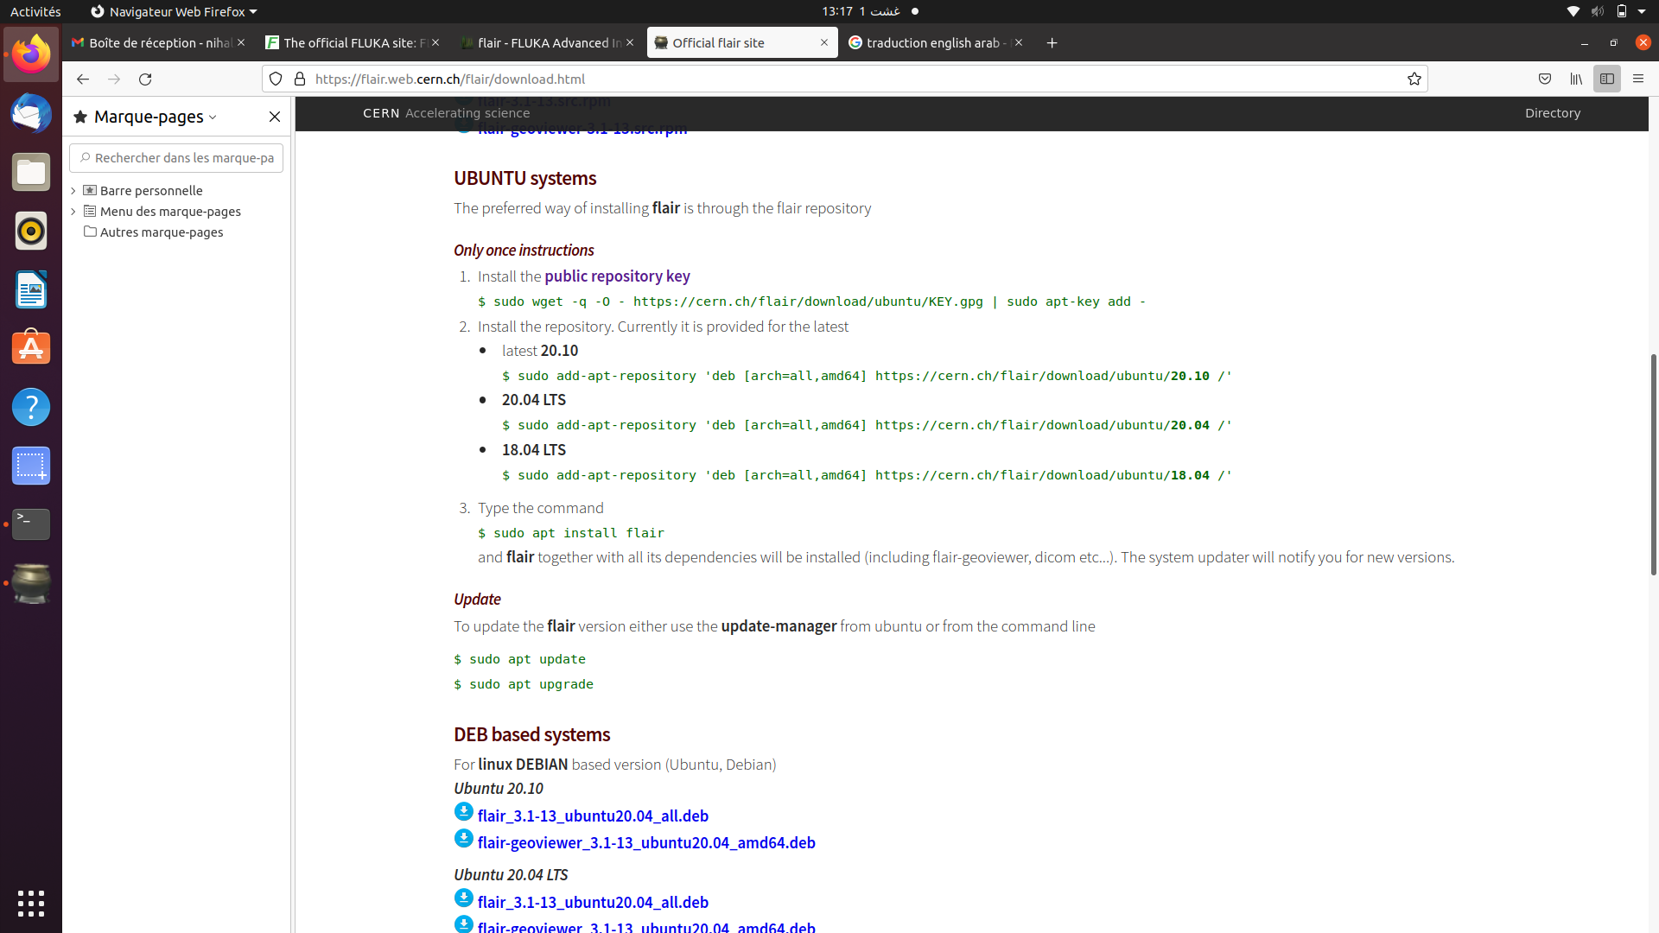Close the bookmarks sidebar
Image resolution: width=1659 pixels, height=933 pixels.
point(275,117)
